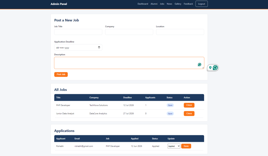
Task: Click the Open status badge for PHP Developer
Action: [170, 105]
